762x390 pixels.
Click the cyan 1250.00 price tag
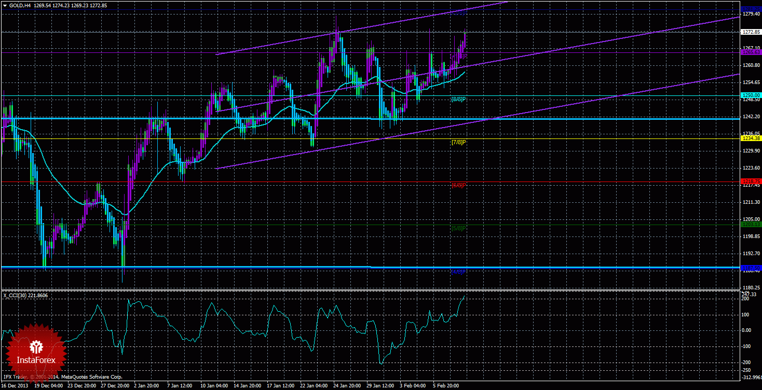[x=751, y=95]
